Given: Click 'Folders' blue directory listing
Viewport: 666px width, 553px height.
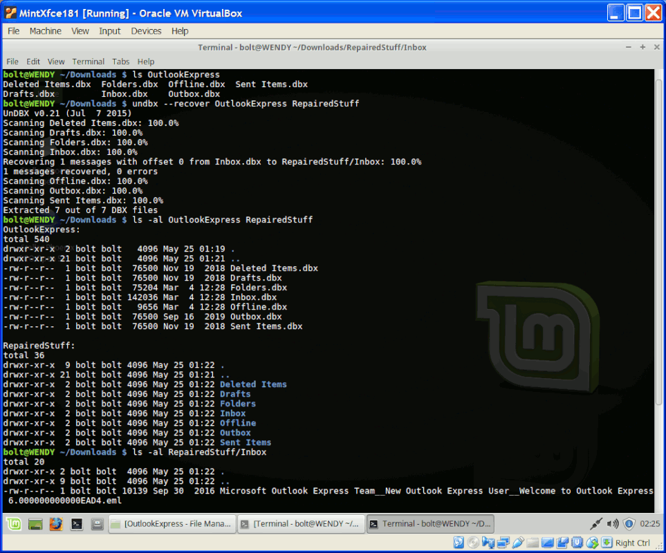Looking at the screenshot, I should pyautogui.click(x=237, y=404).
